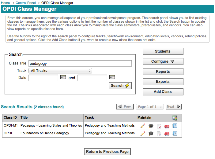Screen dimensions: 215x159
Task: Click the red storefront vendor icon for OPDI-M1
Action: [167, 126]
